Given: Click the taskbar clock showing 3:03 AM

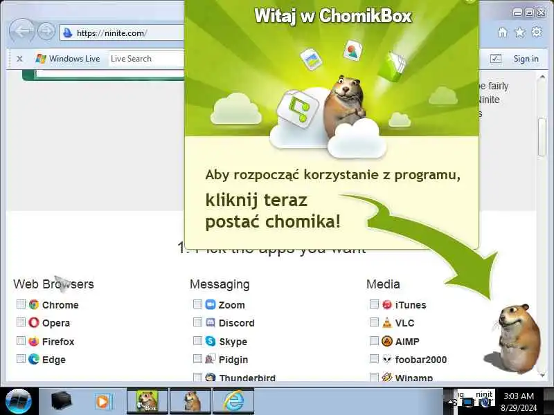Looking at the screenshot, I should pos(518,396).
